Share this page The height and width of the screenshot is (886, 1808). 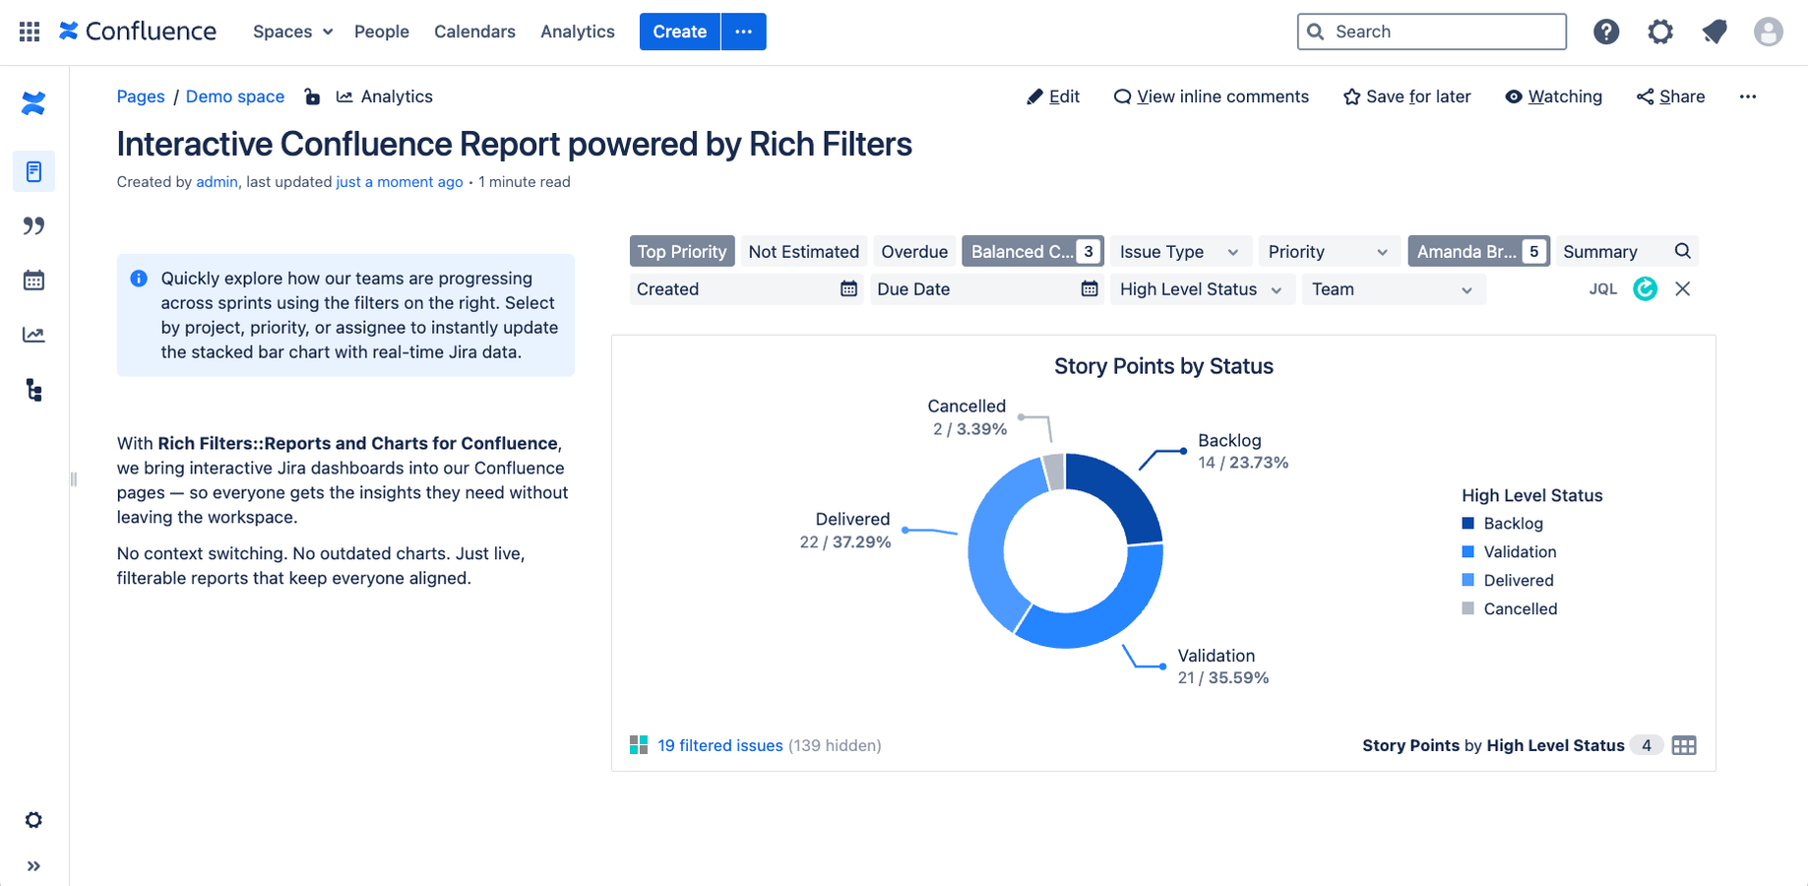coord(1671,96)
